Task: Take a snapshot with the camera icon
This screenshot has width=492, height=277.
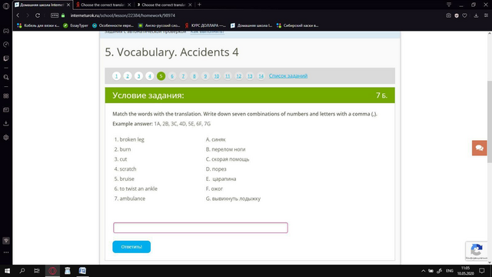Action: coord(448,15)
